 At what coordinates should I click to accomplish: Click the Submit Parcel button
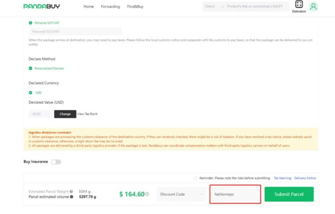(x=289, y=194)
